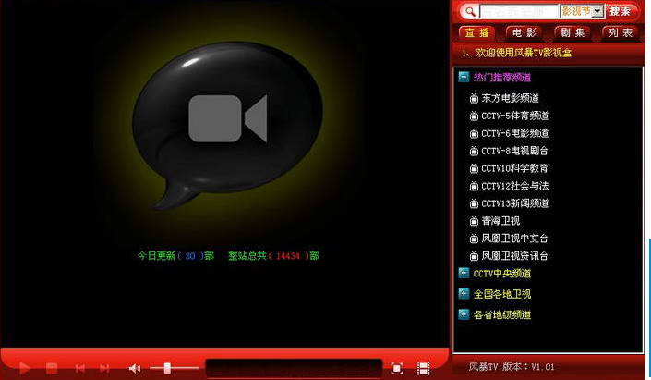Viewport: 651px width, 380px height.
Task: Click the 风暴TV 版本 V1.01 status text
Action: (x=512, y=367)
